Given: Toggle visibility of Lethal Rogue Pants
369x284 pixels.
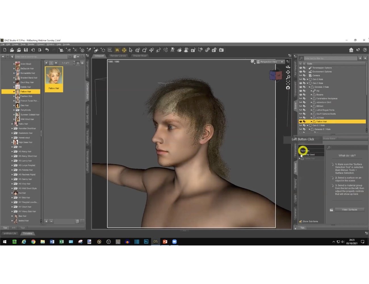Looking at the screenshot, I should 301,110.
